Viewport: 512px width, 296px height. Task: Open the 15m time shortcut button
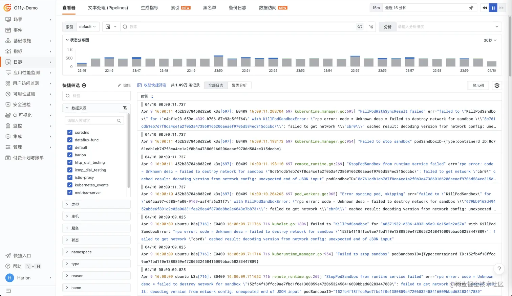(x=376, y=8)
